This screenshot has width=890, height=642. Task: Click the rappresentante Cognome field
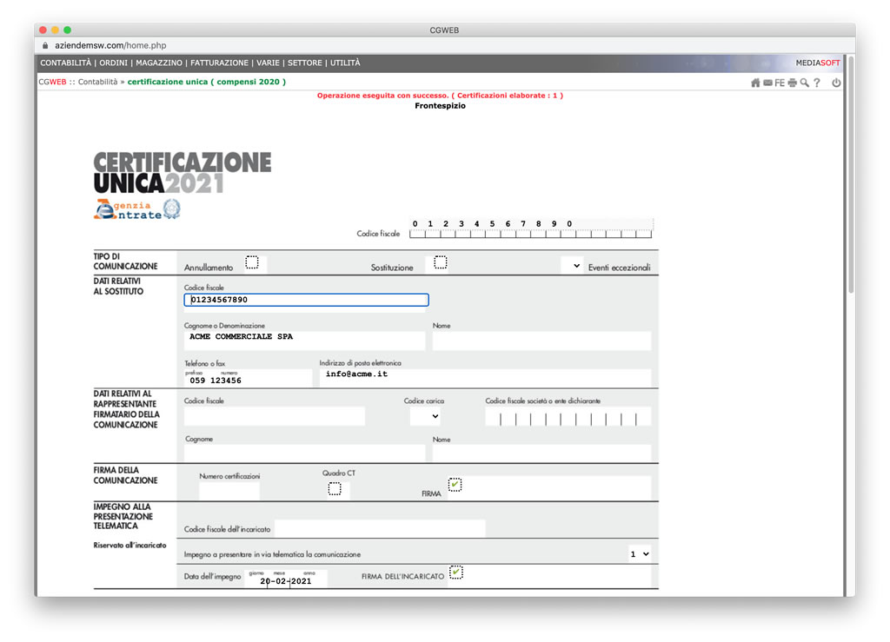[x=305, y=453]
